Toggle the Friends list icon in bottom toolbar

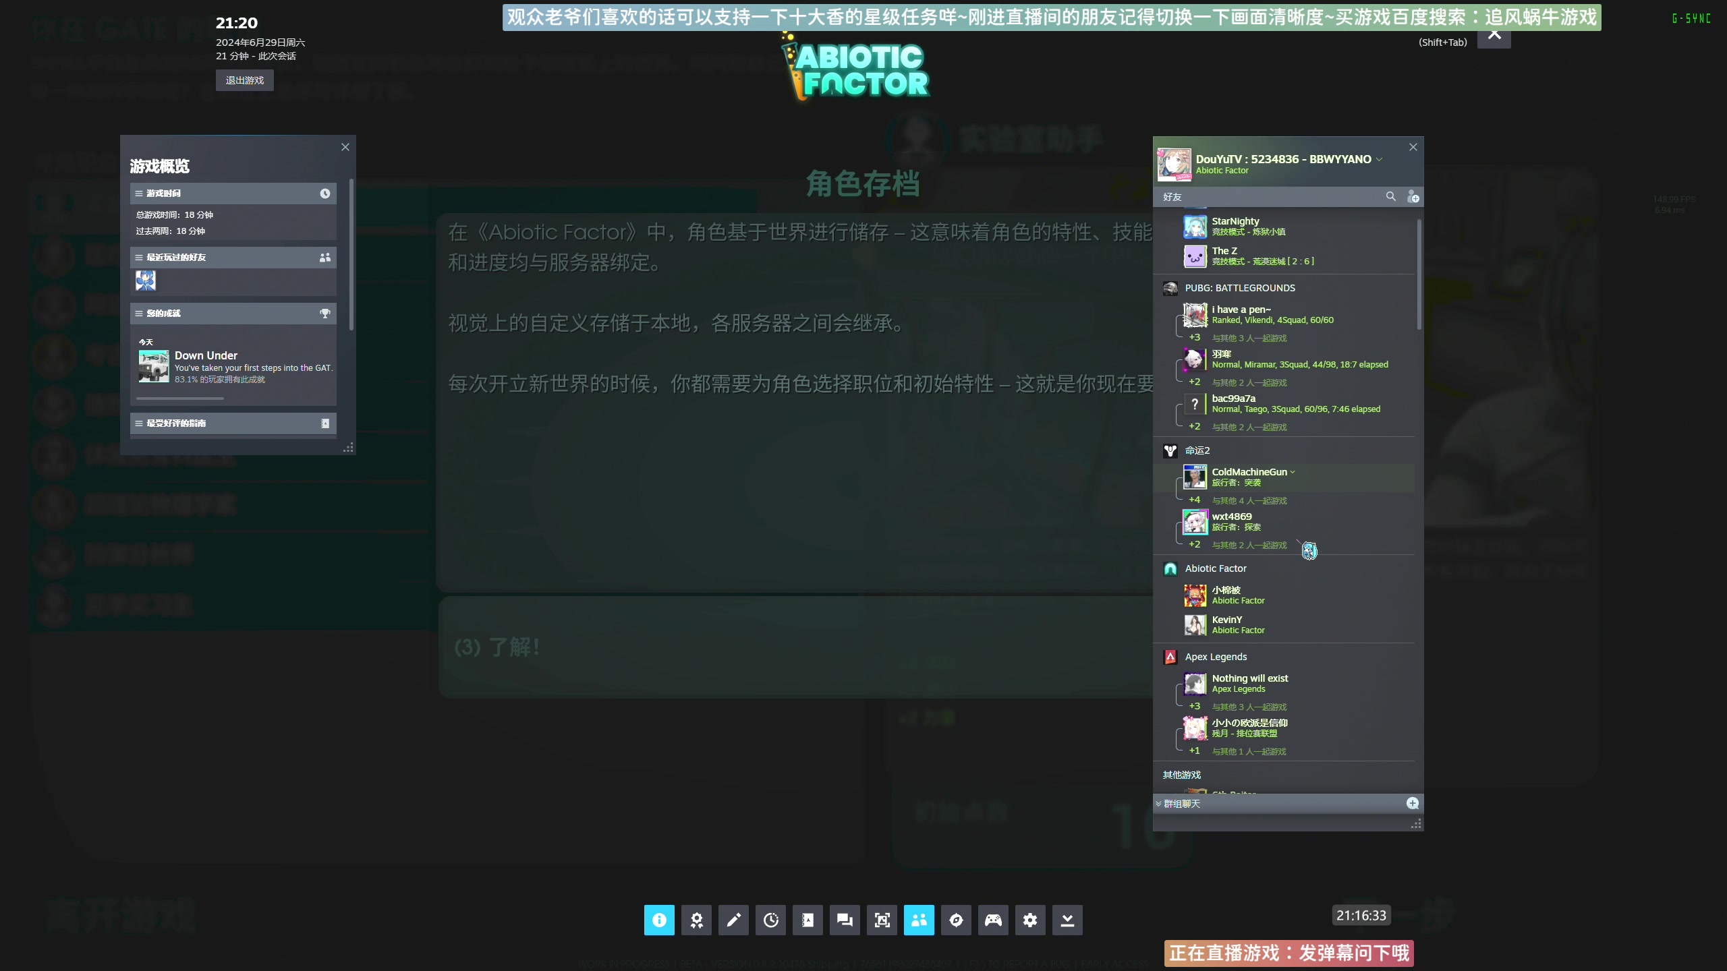[x=919, y=920]
